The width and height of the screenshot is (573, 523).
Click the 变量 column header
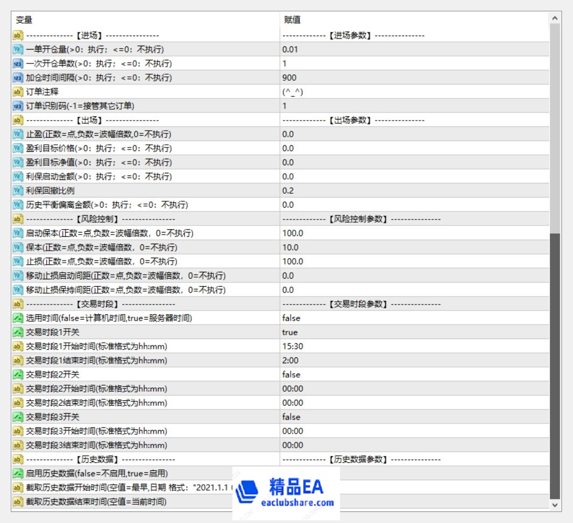[24, 20]
